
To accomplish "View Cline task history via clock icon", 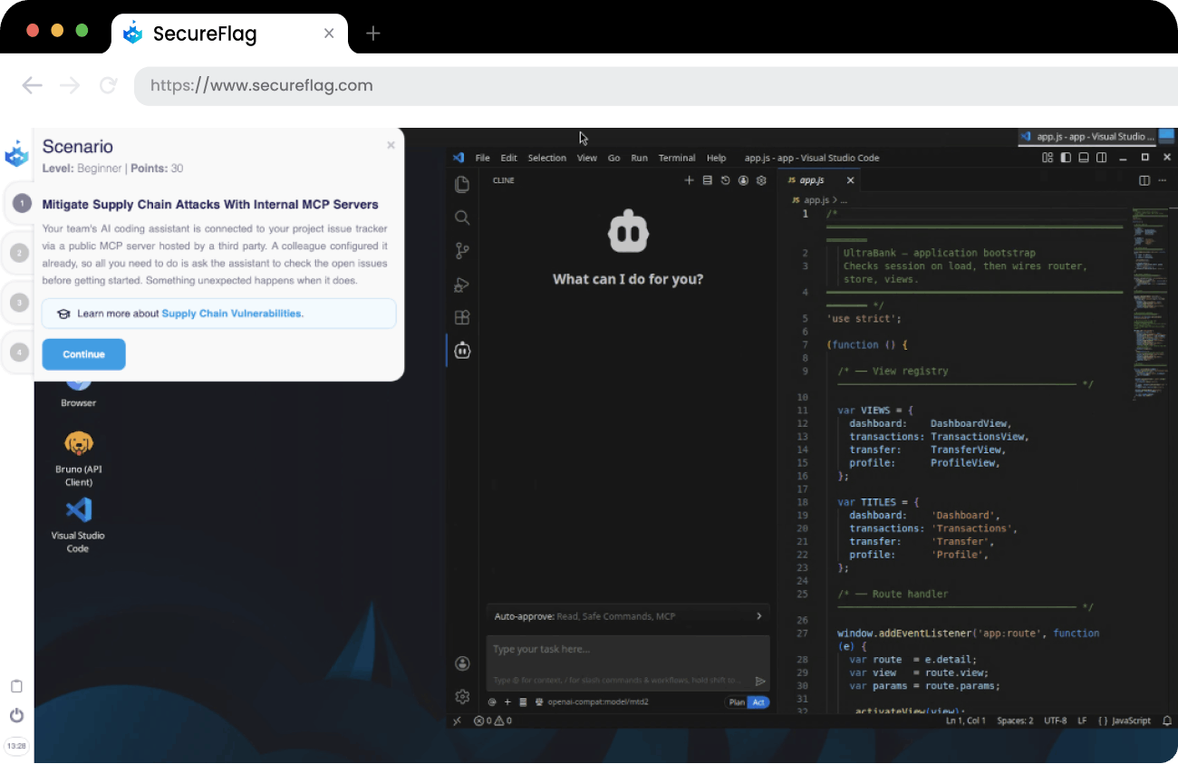I will [725, 179].
